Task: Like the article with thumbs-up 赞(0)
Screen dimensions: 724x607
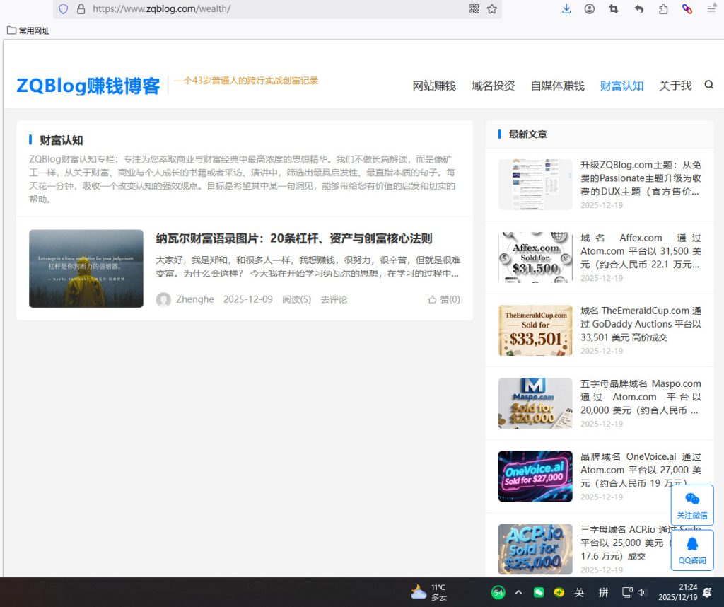Action: pos(444,299)
